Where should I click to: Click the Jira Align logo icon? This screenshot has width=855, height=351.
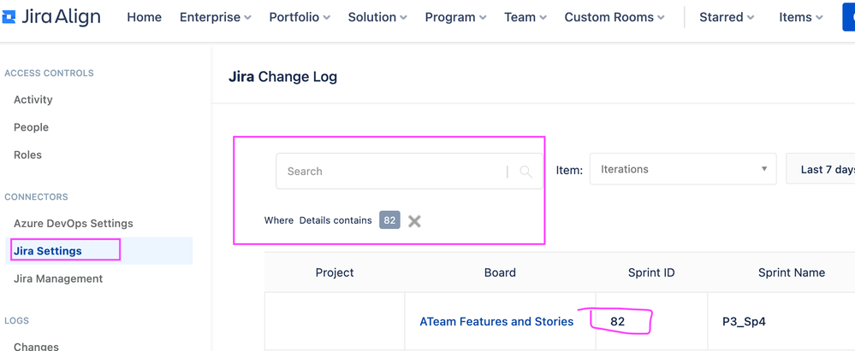[x=9, y=17]
